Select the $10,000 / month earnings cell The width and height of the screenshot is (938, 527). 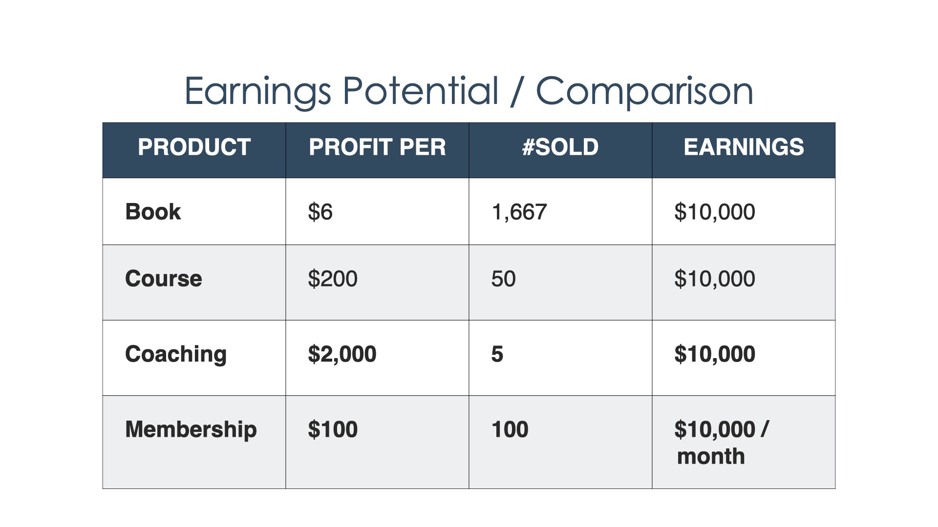pyautogui.click(x=744, y=442)
